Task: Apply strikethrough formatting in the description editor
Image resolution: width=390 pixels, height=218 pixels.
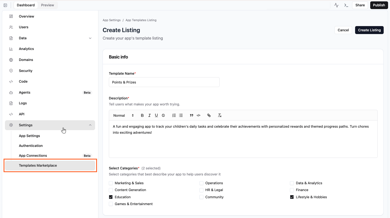Action: pyautogui.click(x=163, y=115)
